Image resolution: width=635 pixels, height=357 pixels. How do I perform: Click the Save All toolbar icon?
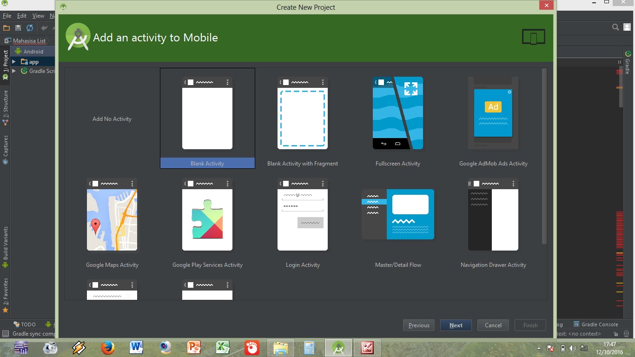coord(17,27)
